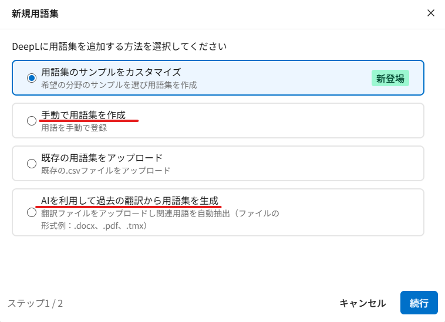Click the DeepLに用語集を追加する方法 instruction text

click(x=119, y=46)
